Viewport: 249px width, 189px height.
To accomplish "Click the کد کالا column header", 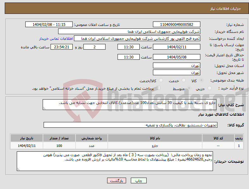I will (218, 138).
